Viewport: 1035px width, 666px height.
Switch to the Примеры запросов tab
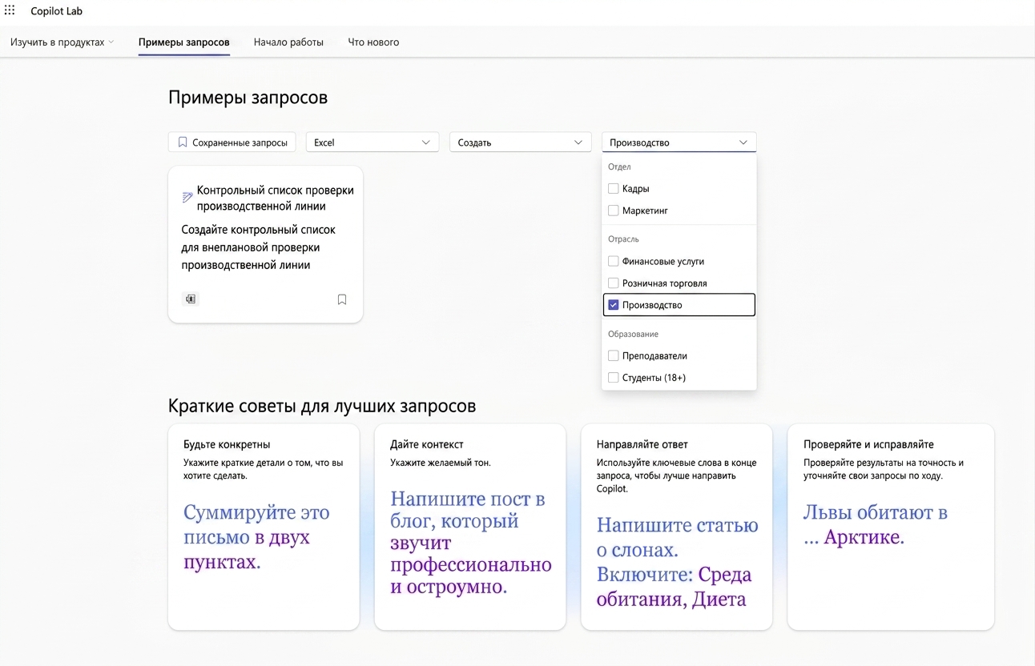point(183,42)
